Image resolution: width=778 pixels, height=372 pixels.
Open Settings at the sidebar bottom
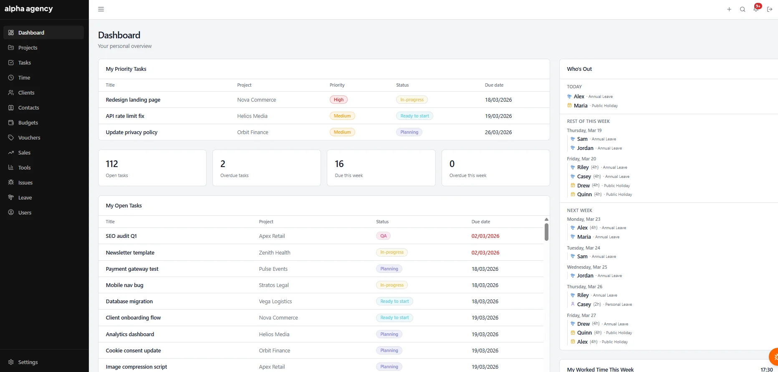point(43,362)
